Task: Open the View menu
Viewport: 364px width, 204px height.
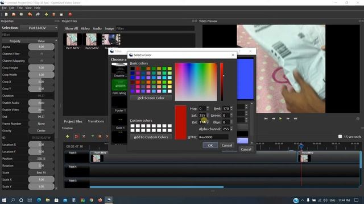Action: click(x=28, y=8)
